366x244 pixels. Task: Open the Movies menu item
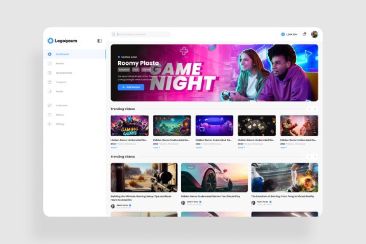click(75, 64)
